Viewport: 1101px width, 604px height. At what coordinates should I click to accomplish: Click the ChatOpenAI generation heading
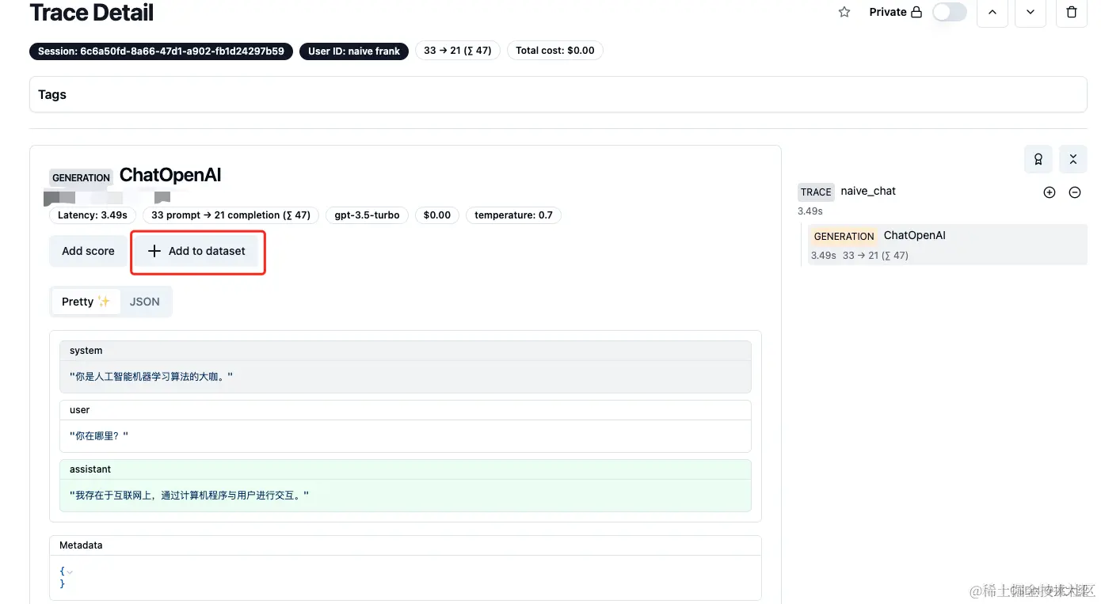pos(170,176)
